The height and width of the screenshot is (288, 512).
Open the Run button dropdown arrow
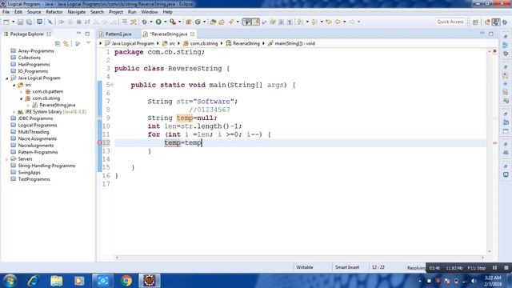pos(165,22)
